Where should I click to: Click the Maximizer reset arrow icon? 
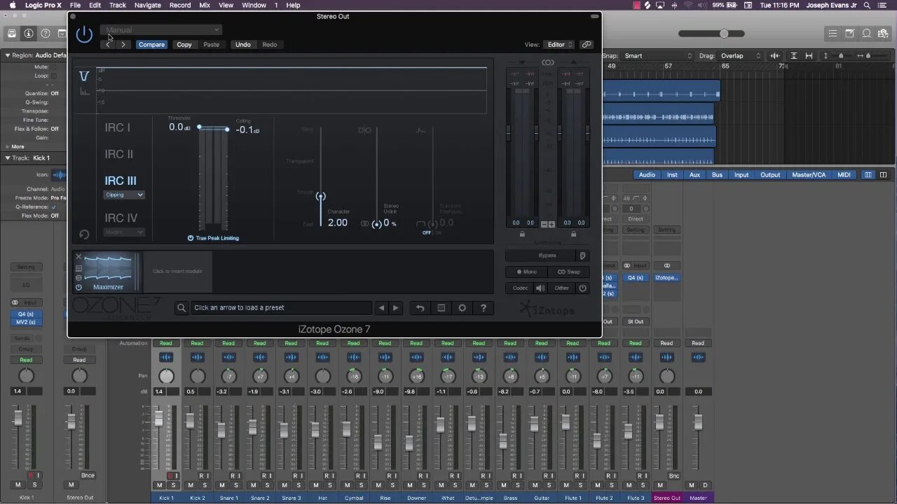84,235
